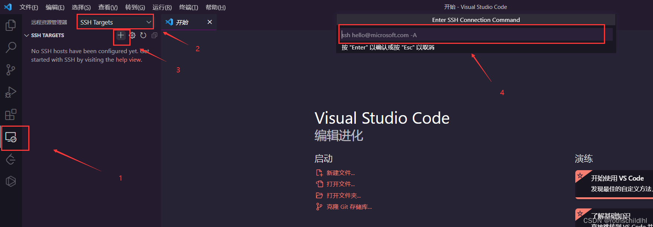Click the VS Code logo icon in title bar
Image resolution: width=653 pixels, height=227 pixels.
click(8, 7)
